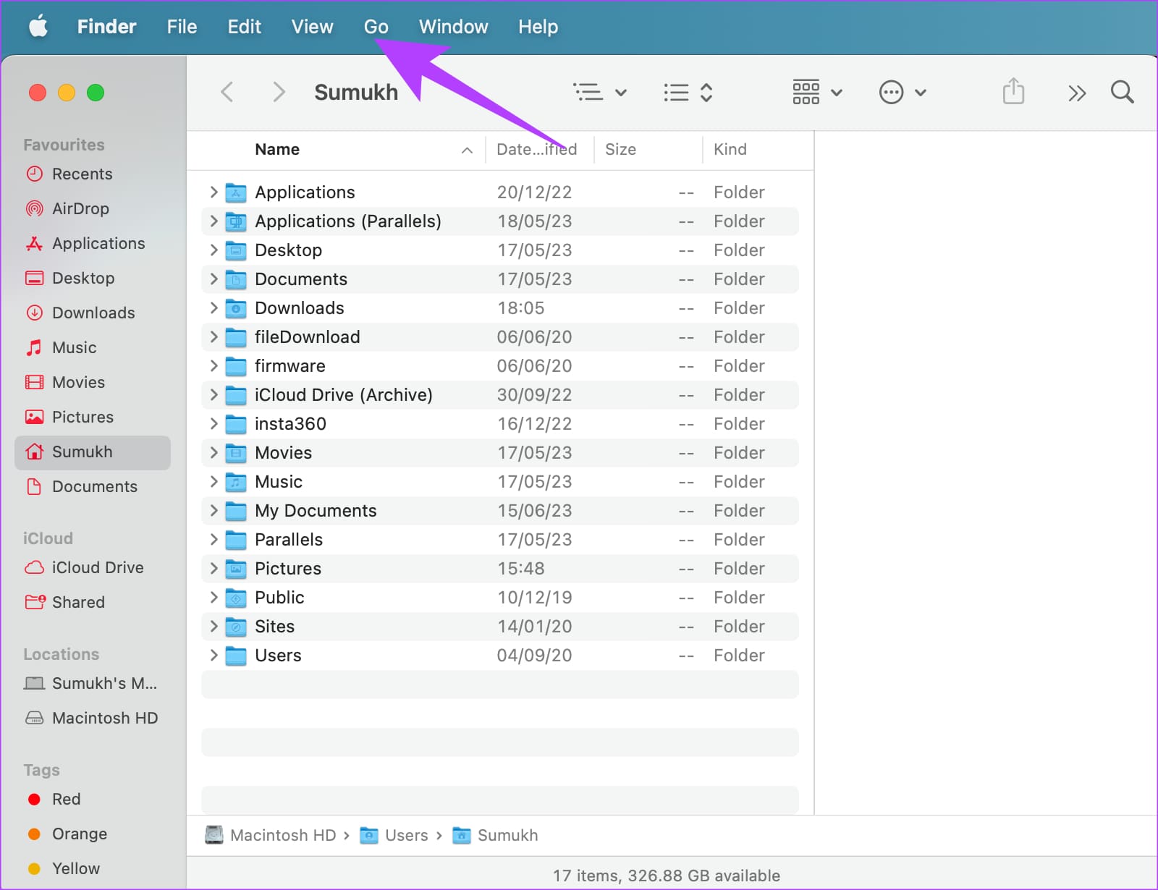
Task: Select Macintosh HD in Locations
Action: (104, 718)
